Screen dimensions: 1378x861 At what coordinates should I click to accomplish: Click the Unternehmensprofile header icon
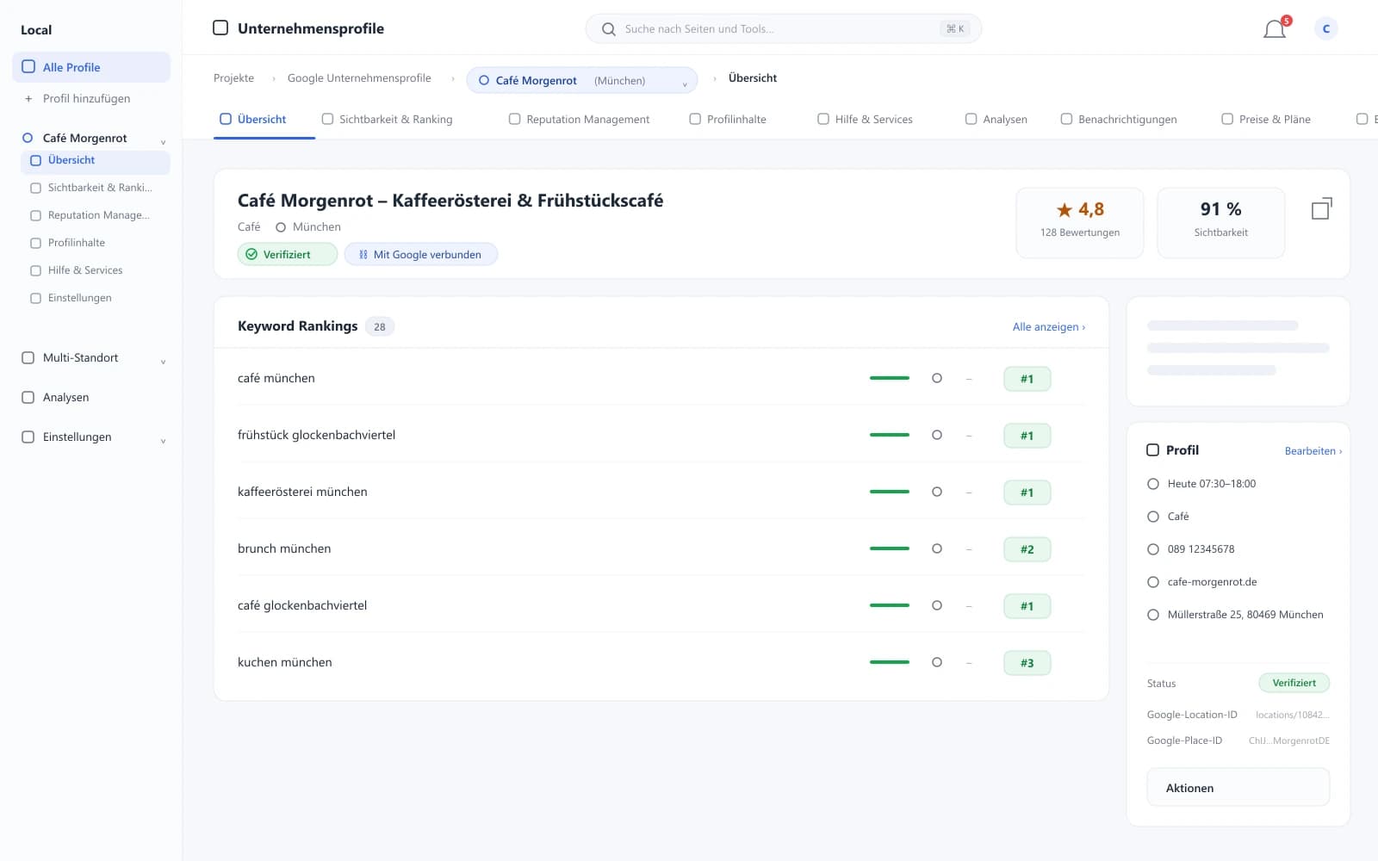[220, 28]
